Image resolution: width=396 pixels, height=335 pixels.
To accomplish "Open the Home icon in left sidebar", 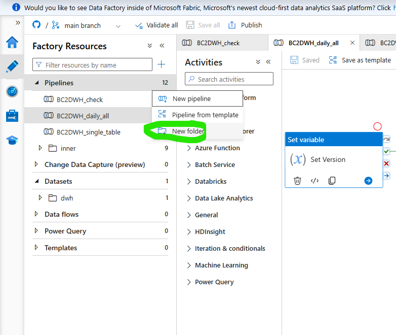I will 12,42.
